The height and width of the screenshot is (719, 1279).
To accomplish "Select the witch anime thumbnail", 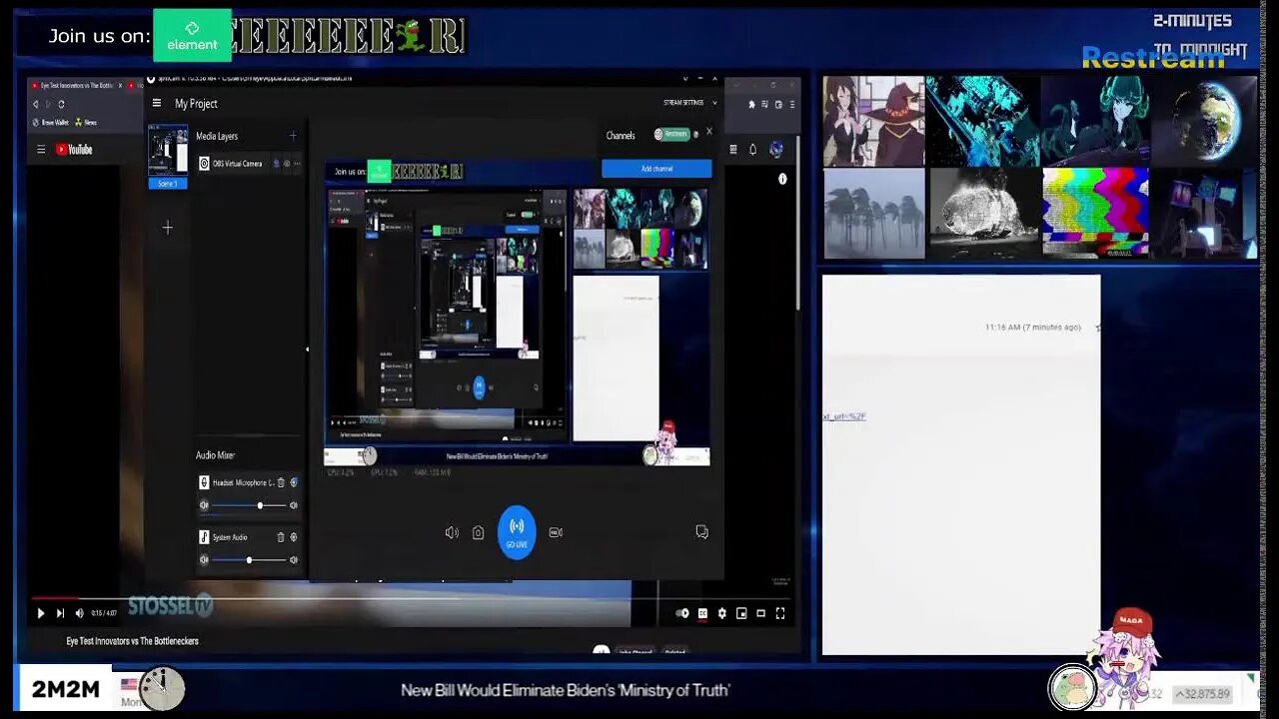I will pyautogui.click(x=873, y=121).
